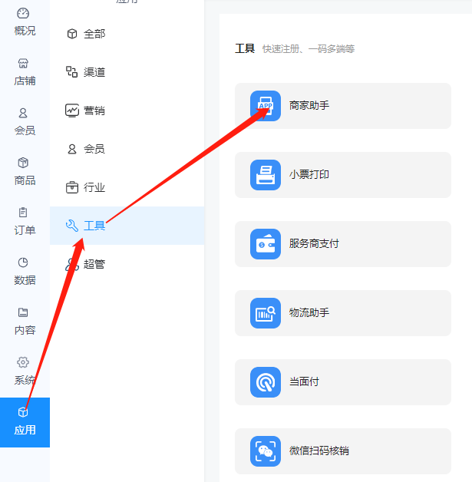Click the person icon above 会员 in main sidebar
The image size is (472, 482).
coord(23,113)
